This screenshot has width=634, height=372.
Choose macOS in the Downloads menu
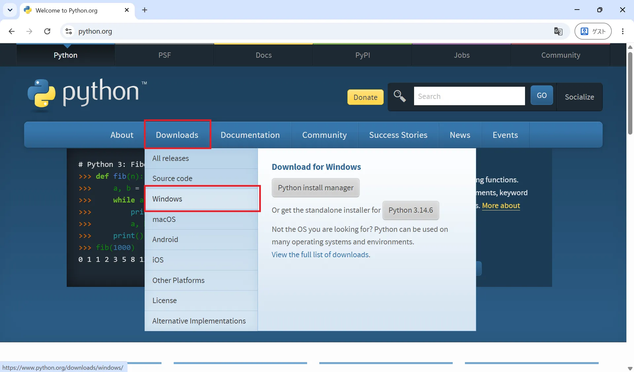tap(201, 219)
